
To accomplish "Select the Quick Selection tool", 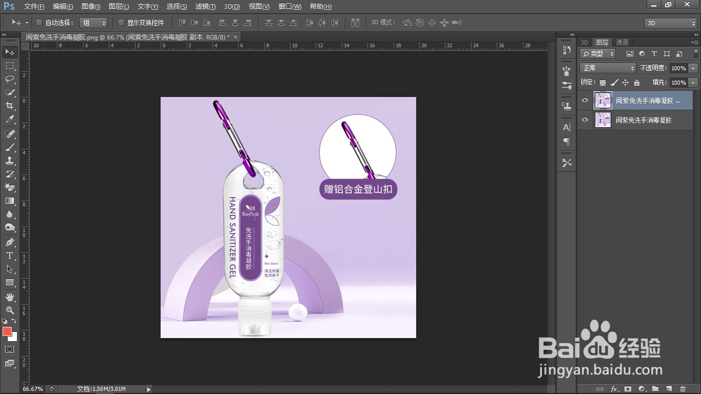I will tap(10, 92).
